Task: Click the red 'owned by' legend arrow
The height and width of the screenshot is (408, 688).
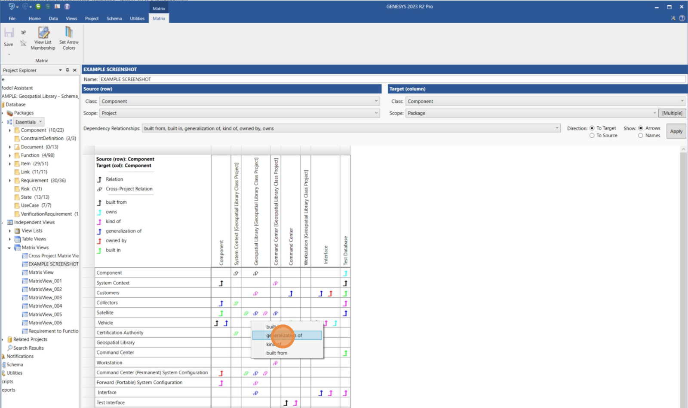Action: tap(99, 241)
